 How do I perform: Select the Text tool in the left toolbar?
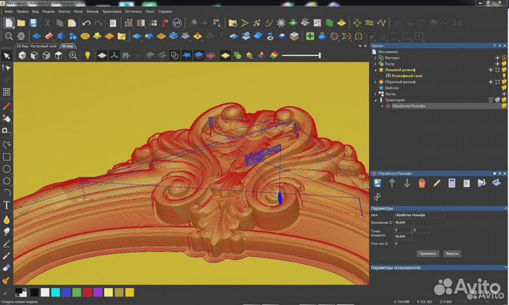(x=6, y=205)
